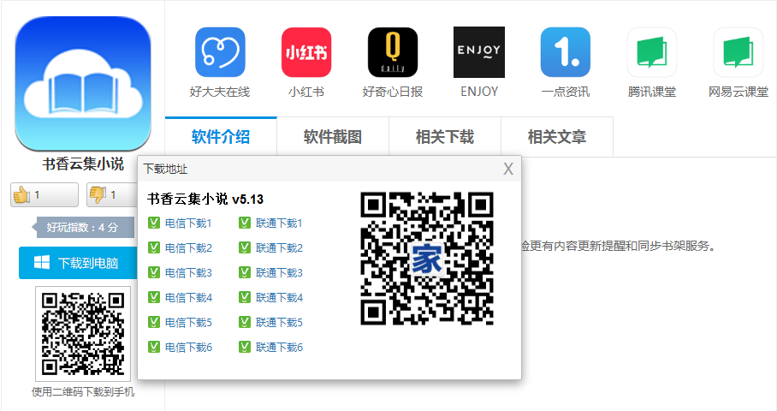777x411 pixels.
Task: Click the 书香云集小说 v5.13 dialog heading
Action: pyautogui.click(x=205, y=200)
